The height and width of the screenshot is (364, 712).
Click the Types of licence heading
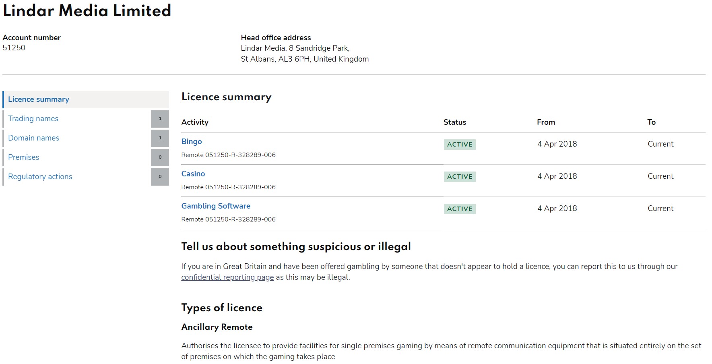point(222,308)
